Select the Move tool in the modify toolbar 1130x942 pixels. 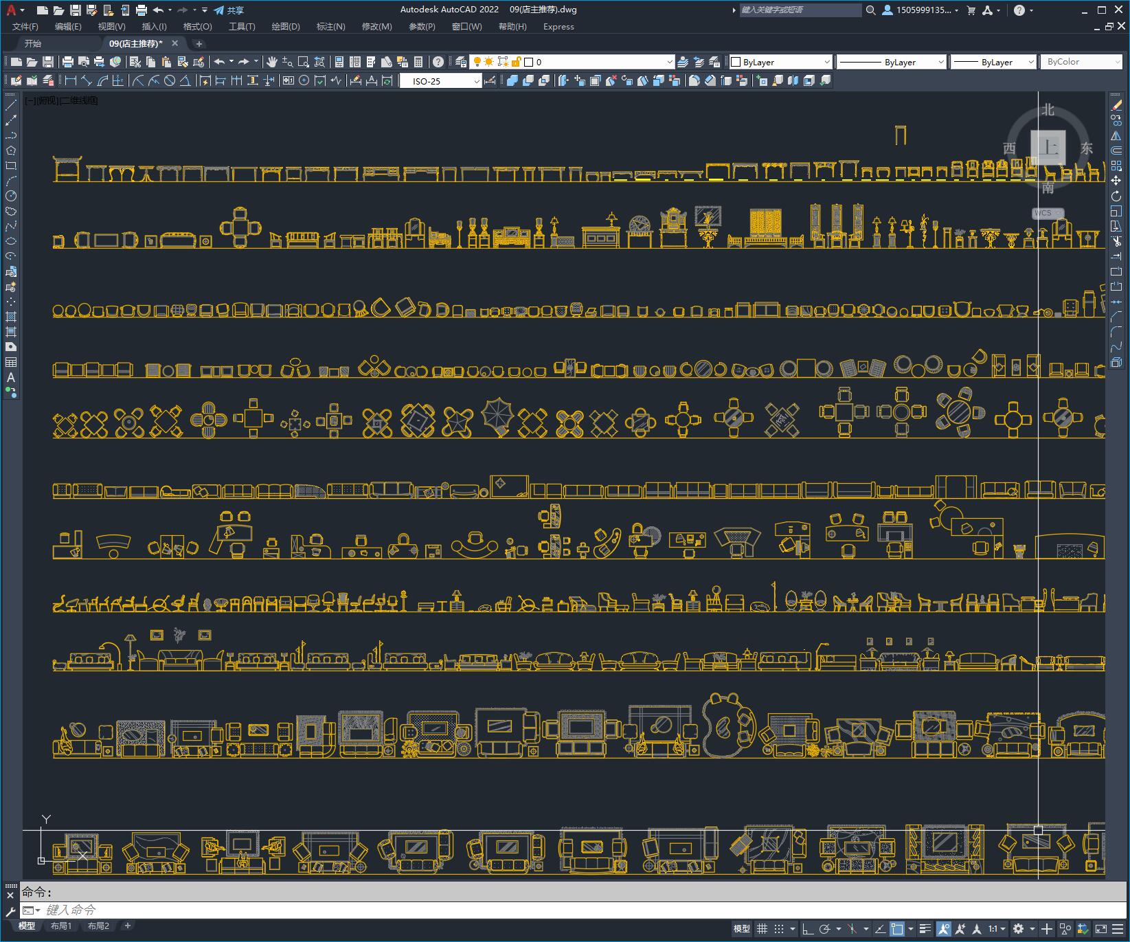click(1116, 181)
